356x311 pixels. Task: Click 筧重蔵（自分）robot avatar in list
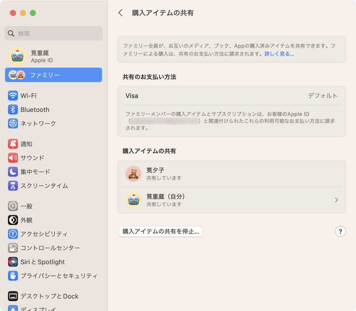pos(133,200)
